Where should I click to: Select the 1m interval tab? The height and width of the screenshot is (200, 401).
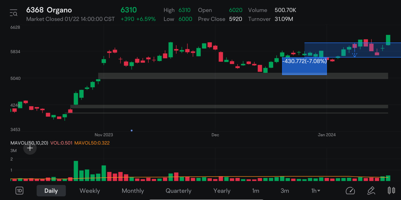pos(256,191)
